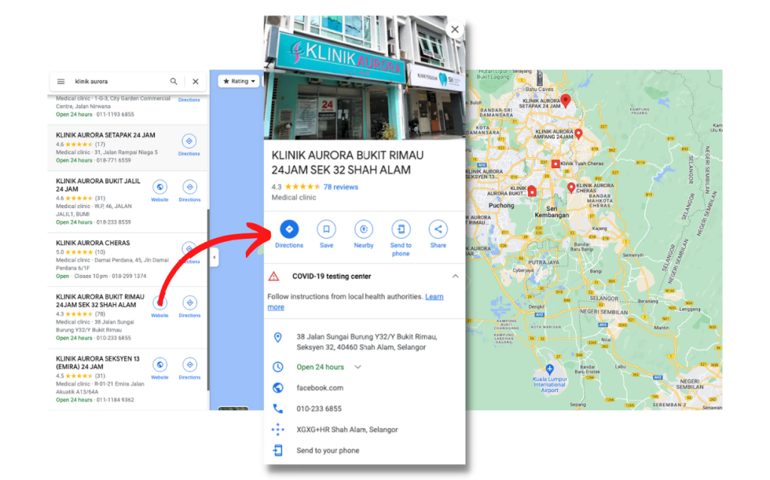Open facebook.com website link
The width and height of the screenshot is (770, 480).
click(320, 388)
